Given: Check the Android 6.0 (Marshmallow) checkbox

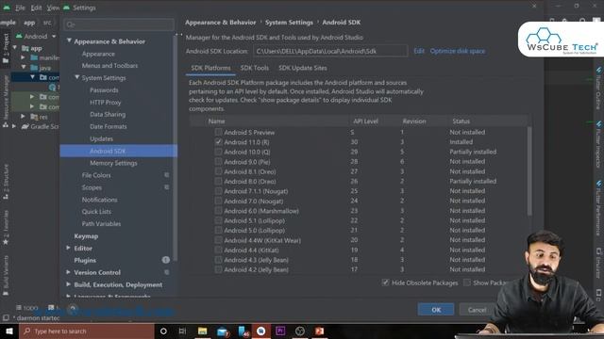Looking at the screenshot, I should [x=218, y=211].
